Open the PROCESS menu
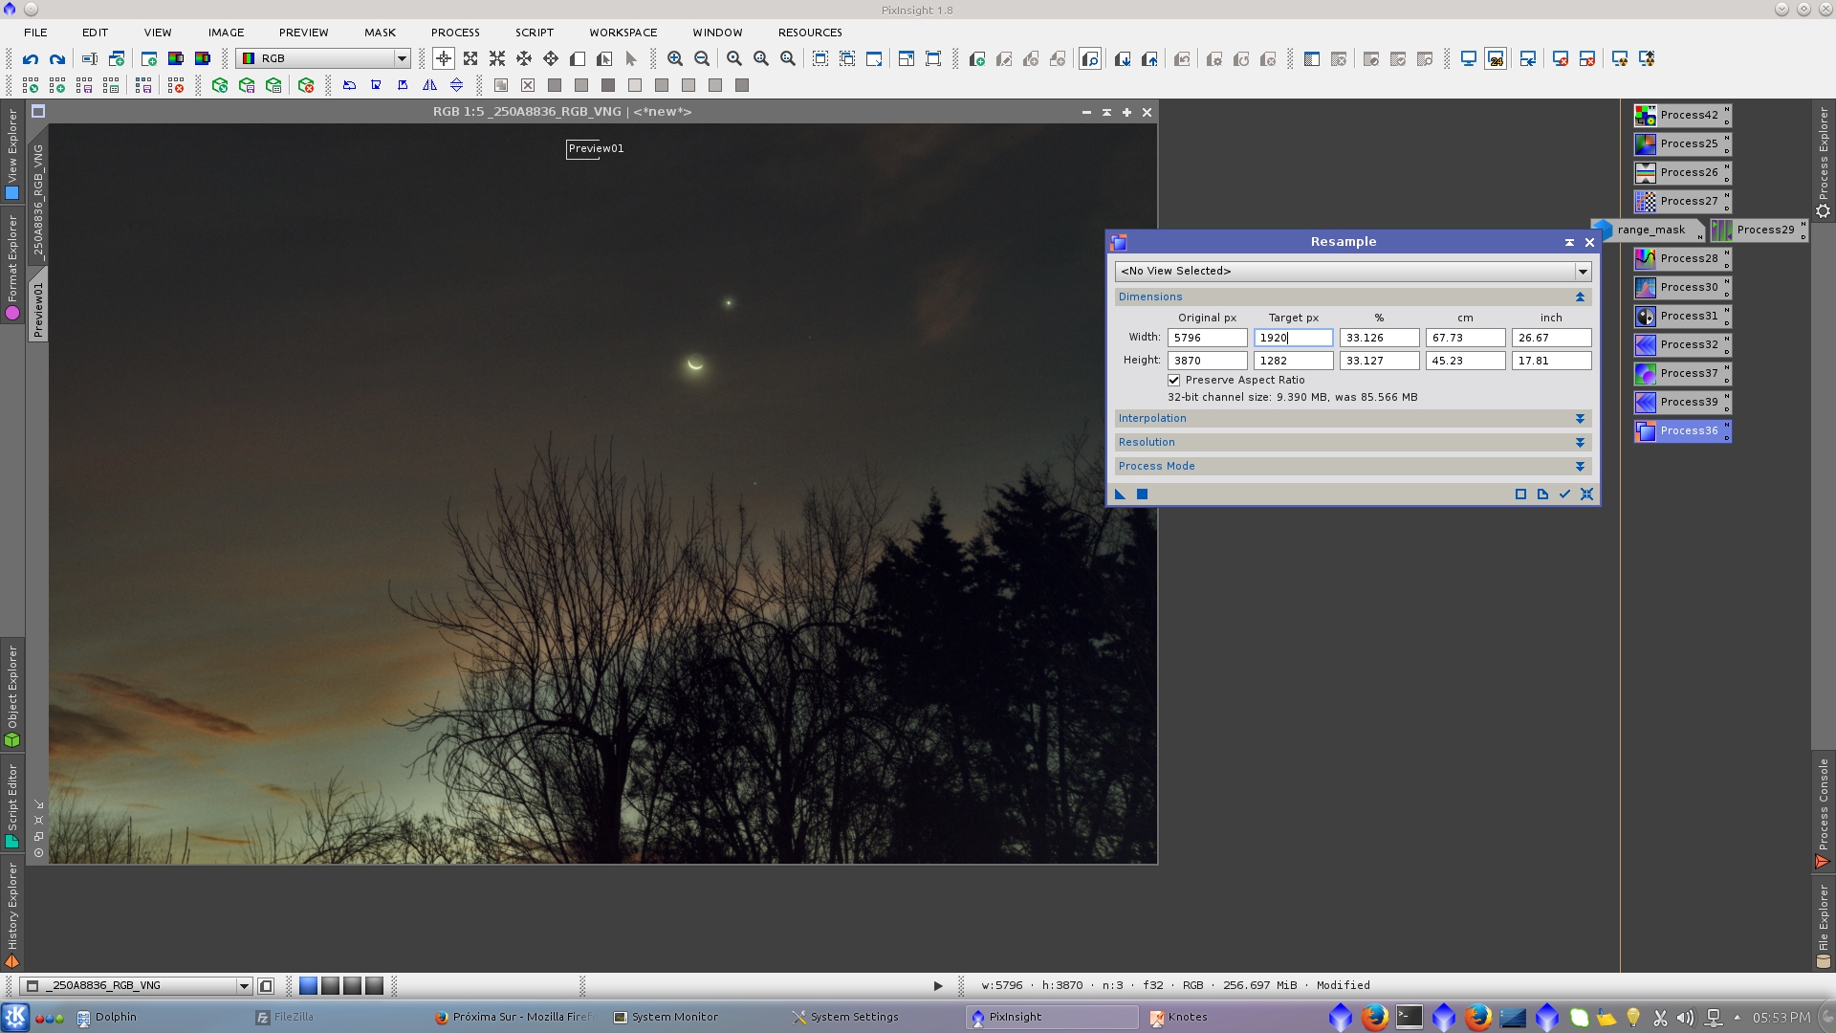Image resolution: width=1836 pixels, height=1033 pixels. tap(455, 33)
